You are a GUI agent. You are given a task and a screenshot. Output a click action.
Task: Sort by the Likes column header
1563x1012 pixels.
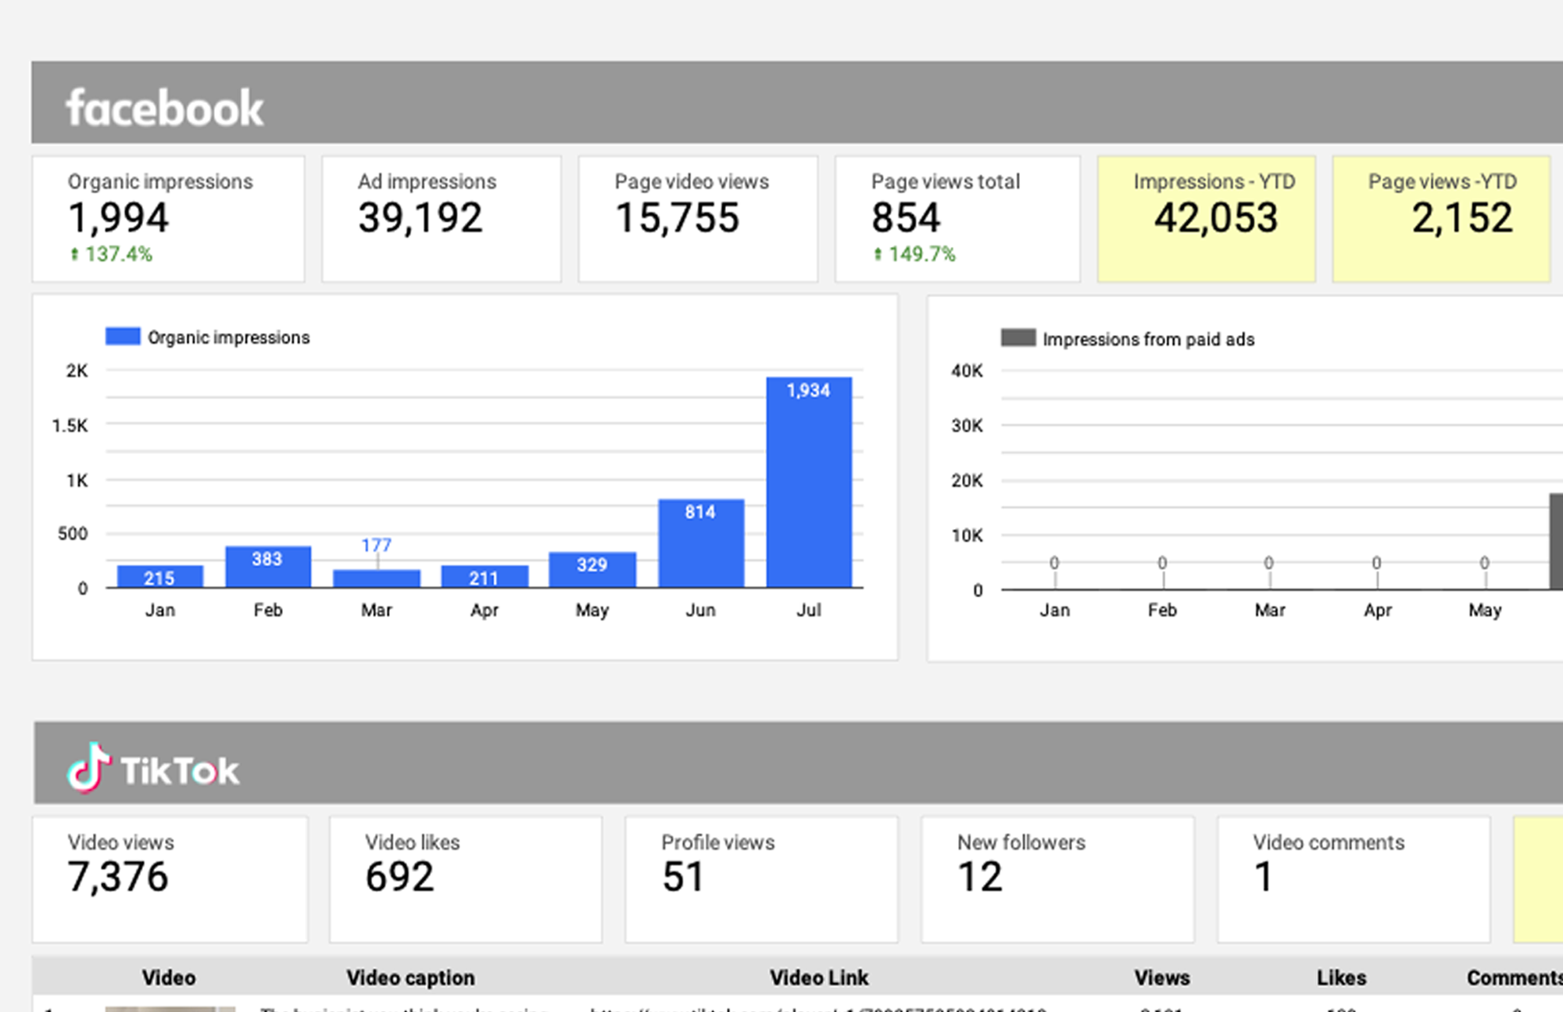pos(1341,978)
